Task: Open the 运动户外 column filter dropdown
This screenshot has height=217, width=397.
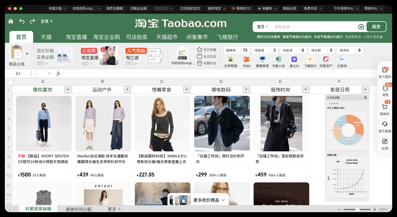Action: point(127,90)
